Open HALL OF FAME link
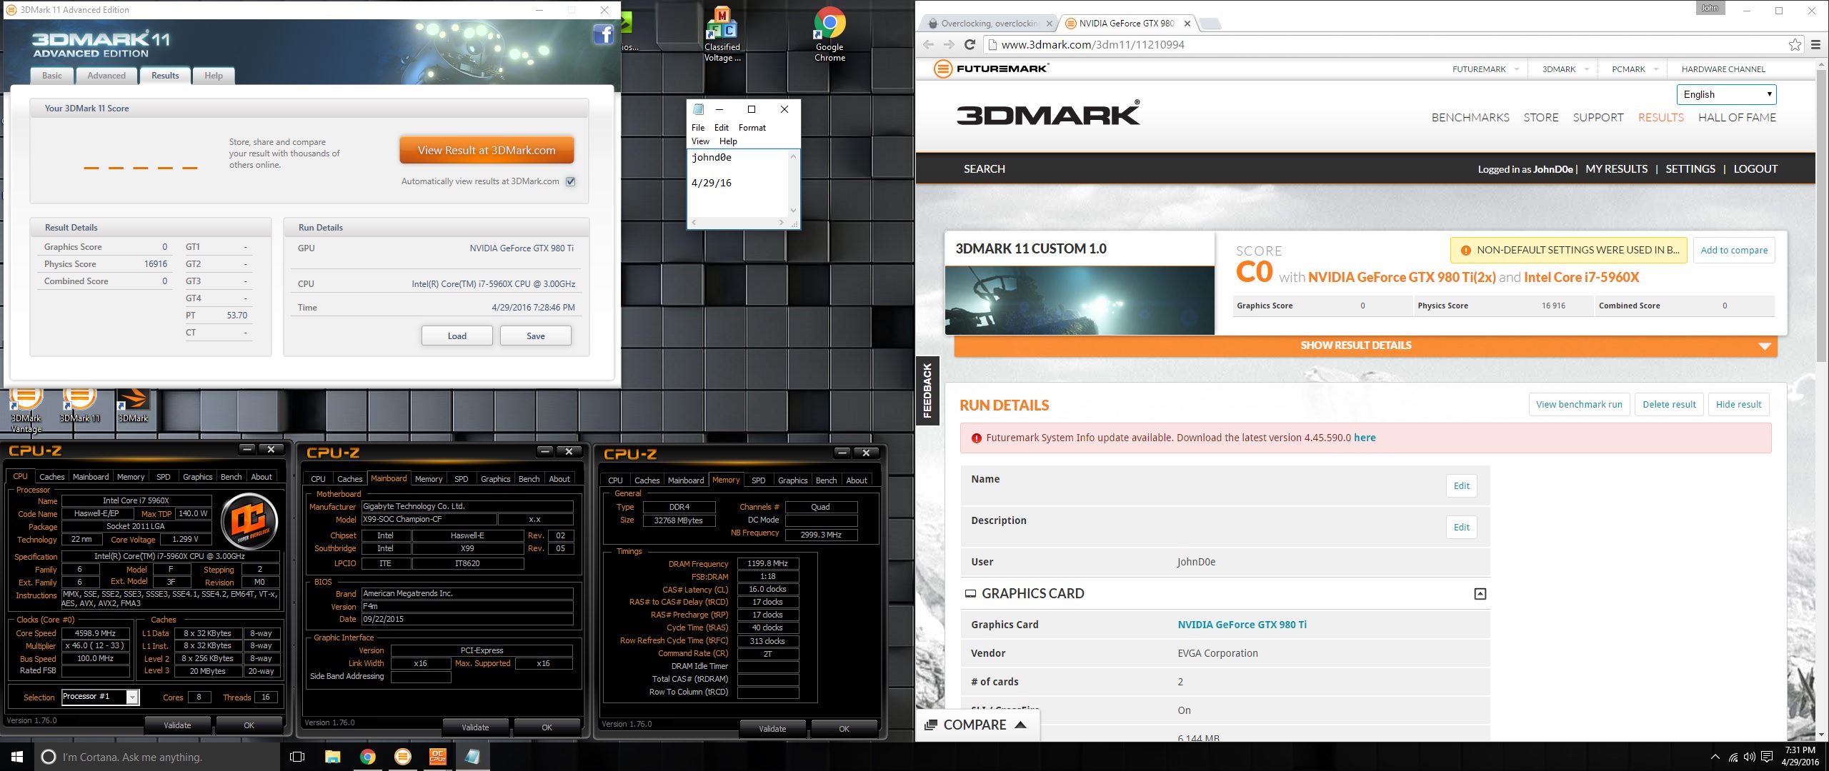Image resolution: width=1829 pixels, height=771 pixels. (x=1737, y=118)
